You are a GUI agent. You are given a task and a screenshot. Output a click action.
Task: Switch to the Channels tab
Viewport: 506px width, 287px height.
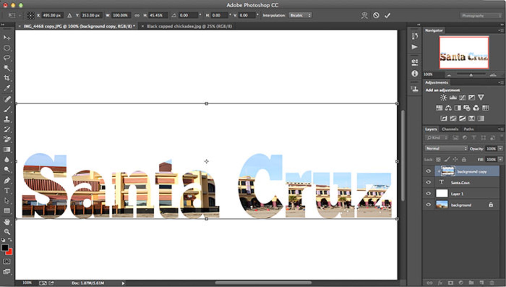[450, 129]
